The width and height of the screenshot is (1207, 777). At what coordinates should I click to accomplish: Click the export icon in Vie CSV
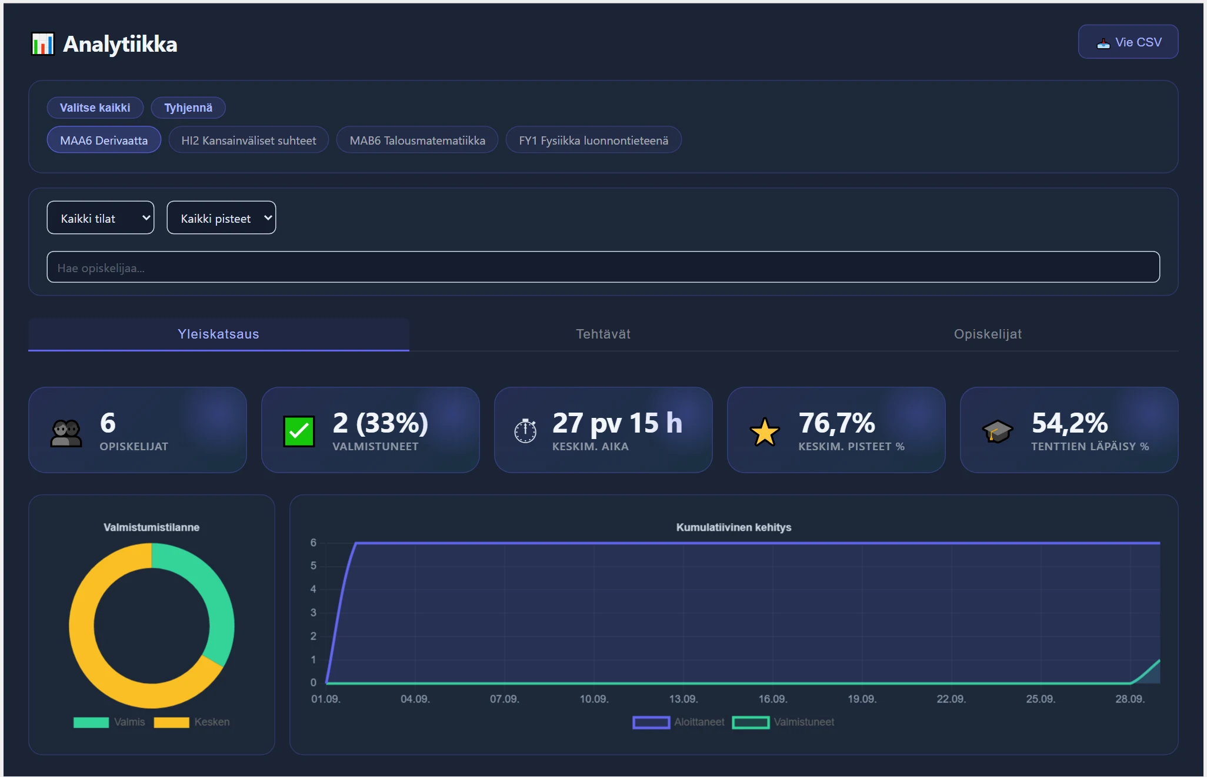click(x=1103, y=43)
